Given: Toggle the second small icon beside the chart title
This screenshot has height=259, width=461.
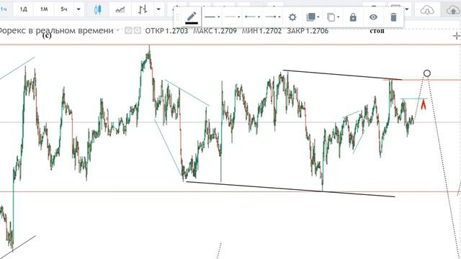Looking at the screenshot, I should click(138, 30).
